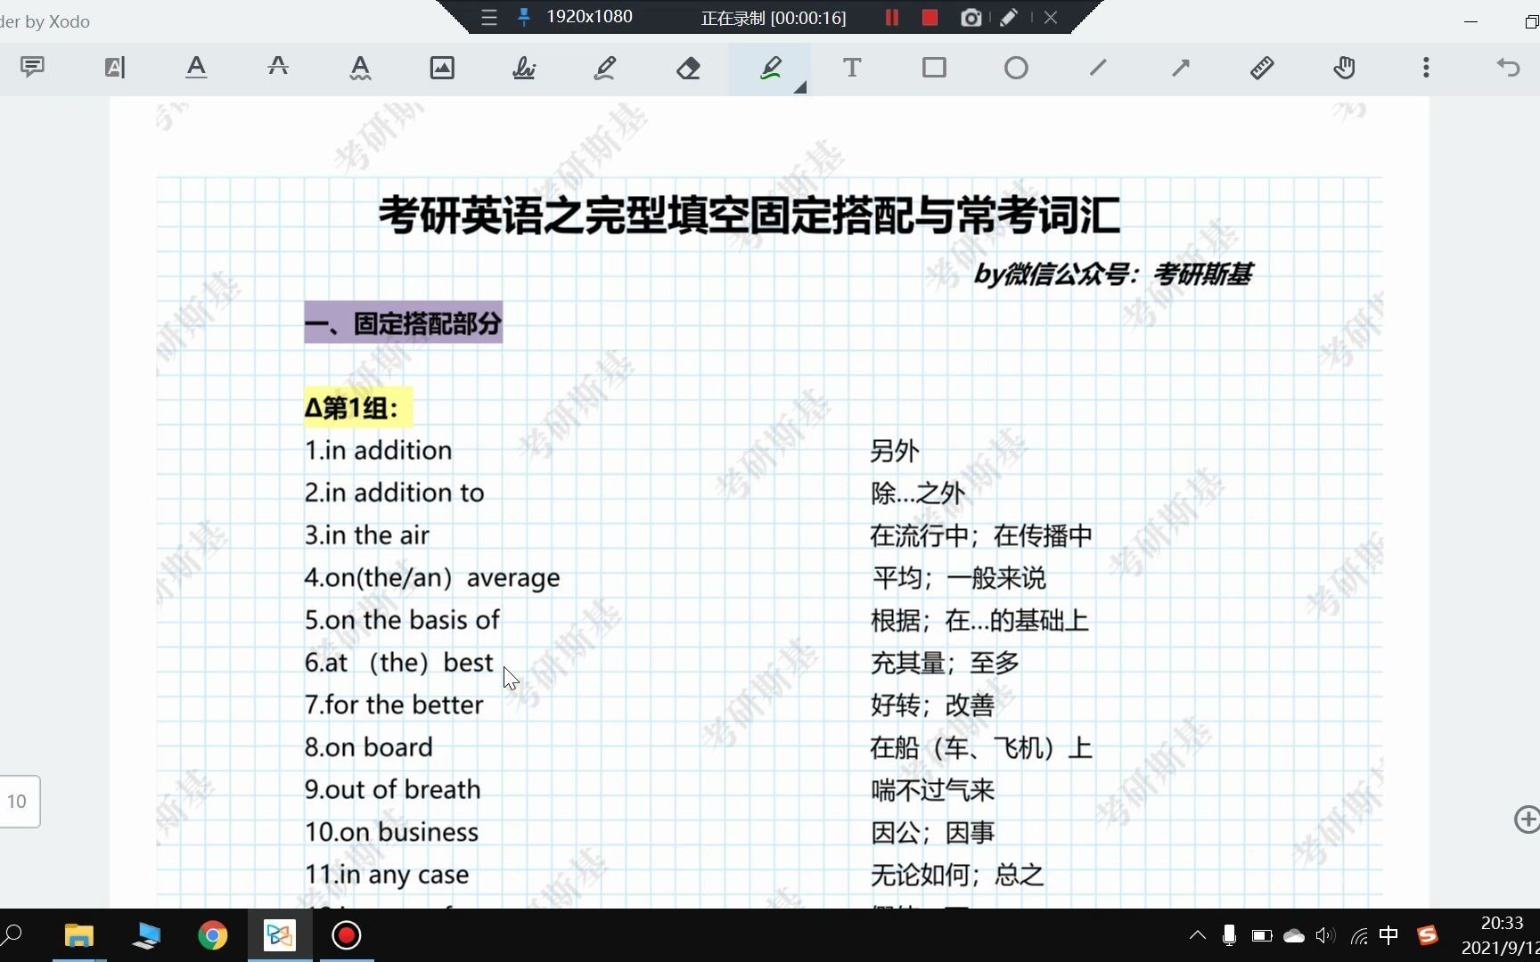Select the line drawing tool
This screenshot has width=1540, height=962.
tap(1098, 68)
